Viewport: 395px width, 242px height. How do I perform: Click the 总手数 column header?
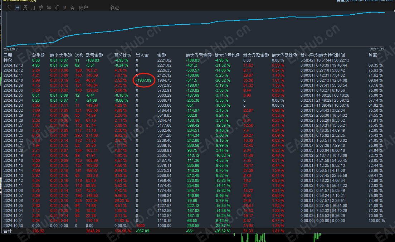[39, 55]
